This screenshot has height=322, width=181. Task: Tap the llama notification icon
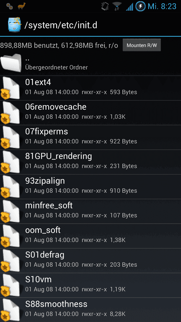click(21, 6)
